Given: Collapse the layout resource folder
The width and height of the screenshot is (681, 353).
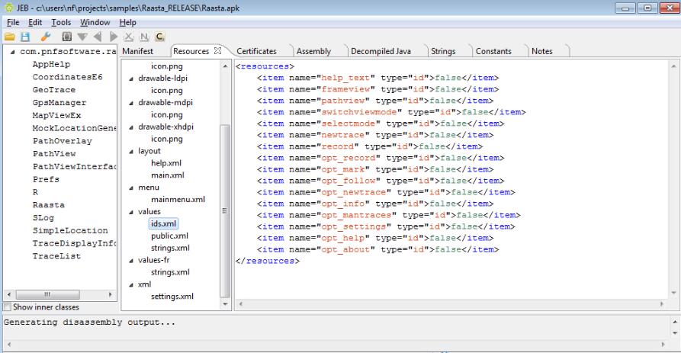Looking at the screenshot, I should [132, 151].
